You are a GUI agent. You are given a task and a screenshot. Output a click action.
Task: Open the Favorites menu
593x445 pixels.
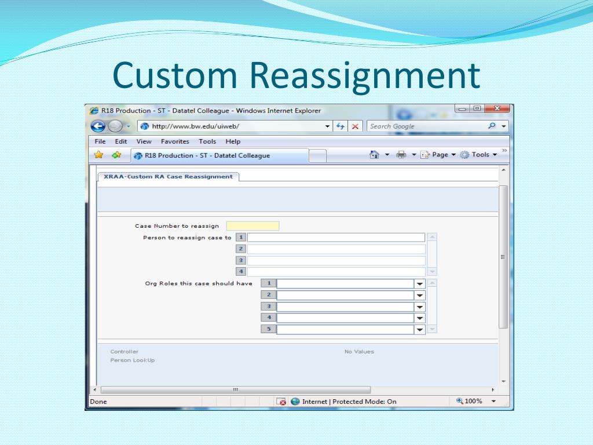(175, 141)
